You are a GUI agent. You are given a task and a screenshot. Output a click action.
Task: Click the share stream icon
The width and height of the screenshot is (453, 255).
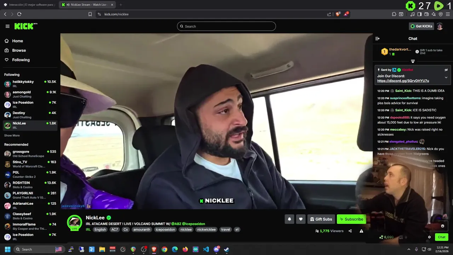[x=350, y=231]
